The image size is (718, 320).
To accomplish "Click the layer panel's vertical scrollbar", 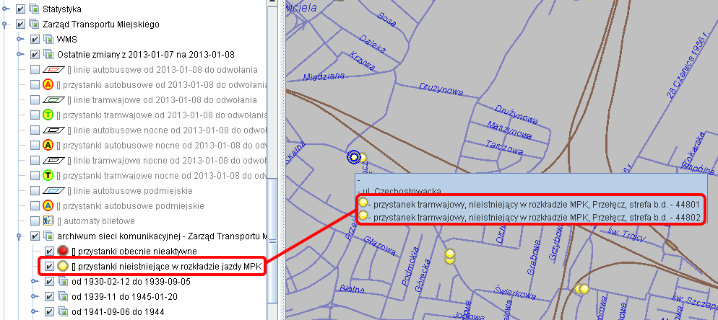I will 272,216.
